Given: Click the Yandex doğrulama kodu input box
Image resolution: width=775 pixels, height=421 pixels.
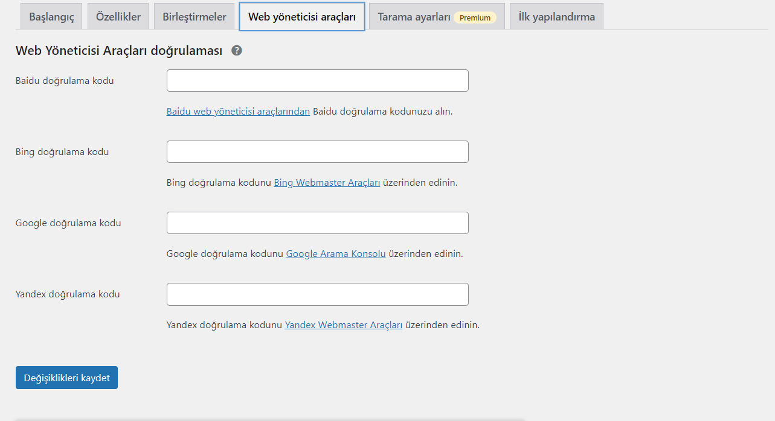Looking at the screenshot, I should click(x=317, y=294).
